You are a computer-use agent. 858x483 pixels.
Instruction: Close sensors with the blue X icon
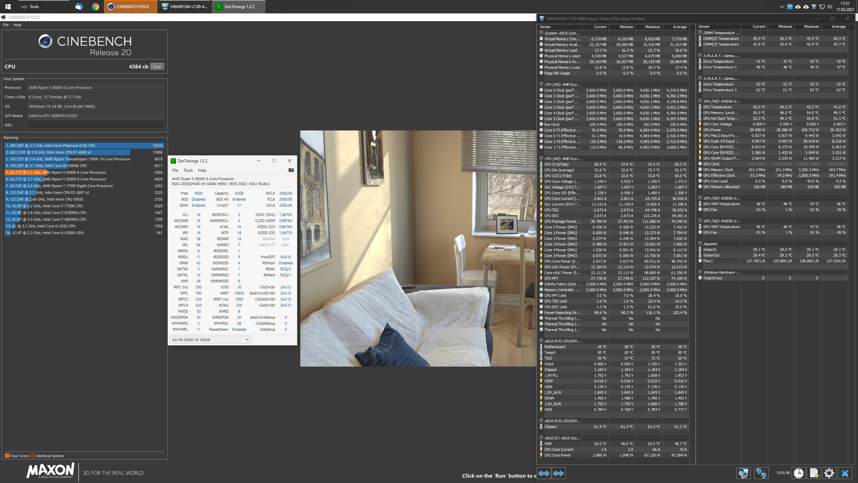click(845, 473)
